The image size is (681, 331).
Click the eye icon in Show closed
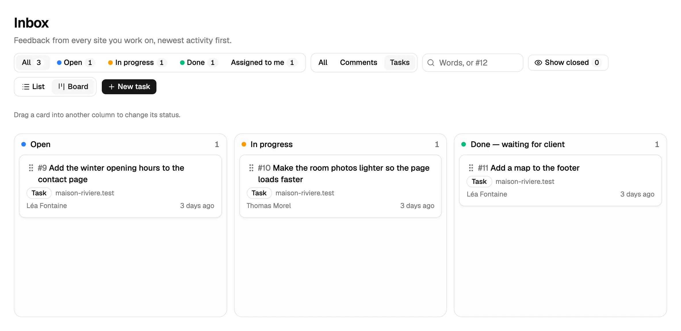point(538,63)
